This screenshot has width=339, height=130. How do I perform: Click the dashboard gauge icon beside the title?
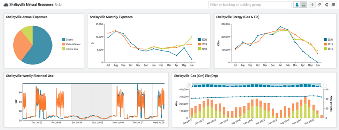coord(6,5)
